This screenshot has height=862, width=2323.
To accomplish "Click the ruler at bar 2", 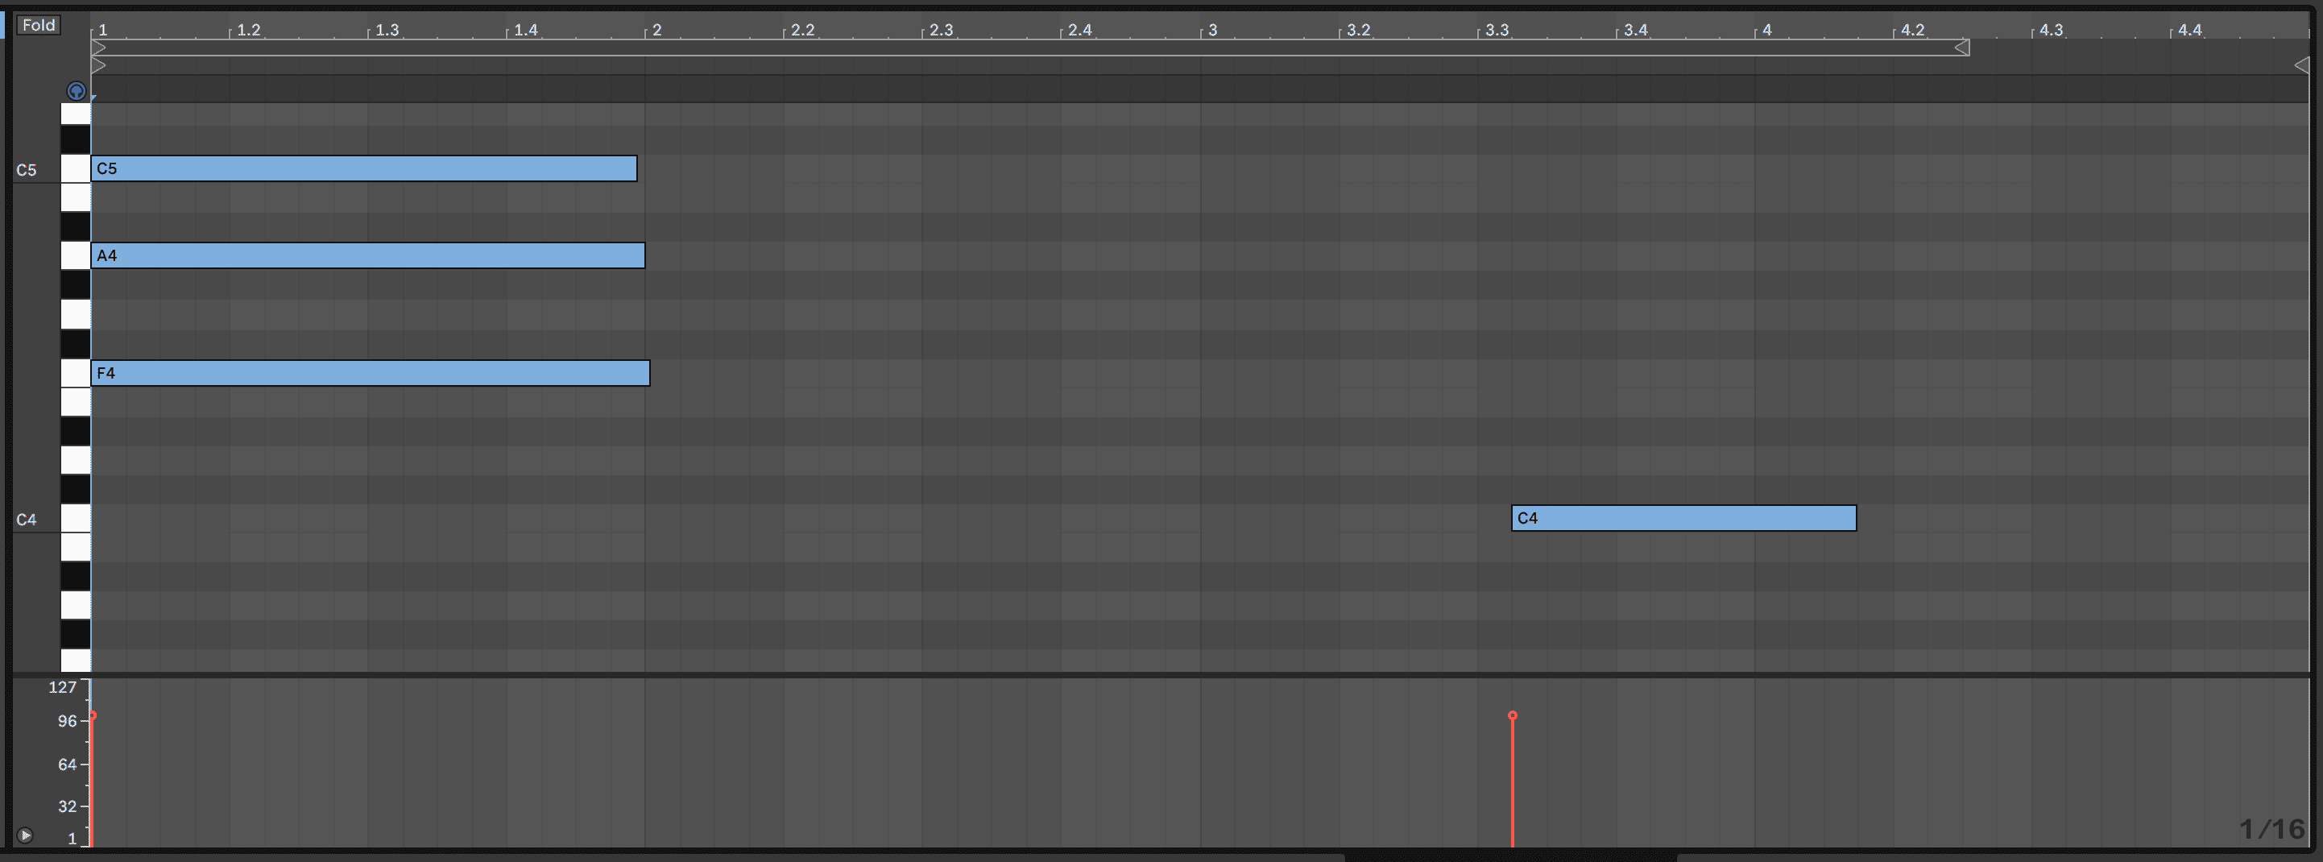I will (656, 30).
